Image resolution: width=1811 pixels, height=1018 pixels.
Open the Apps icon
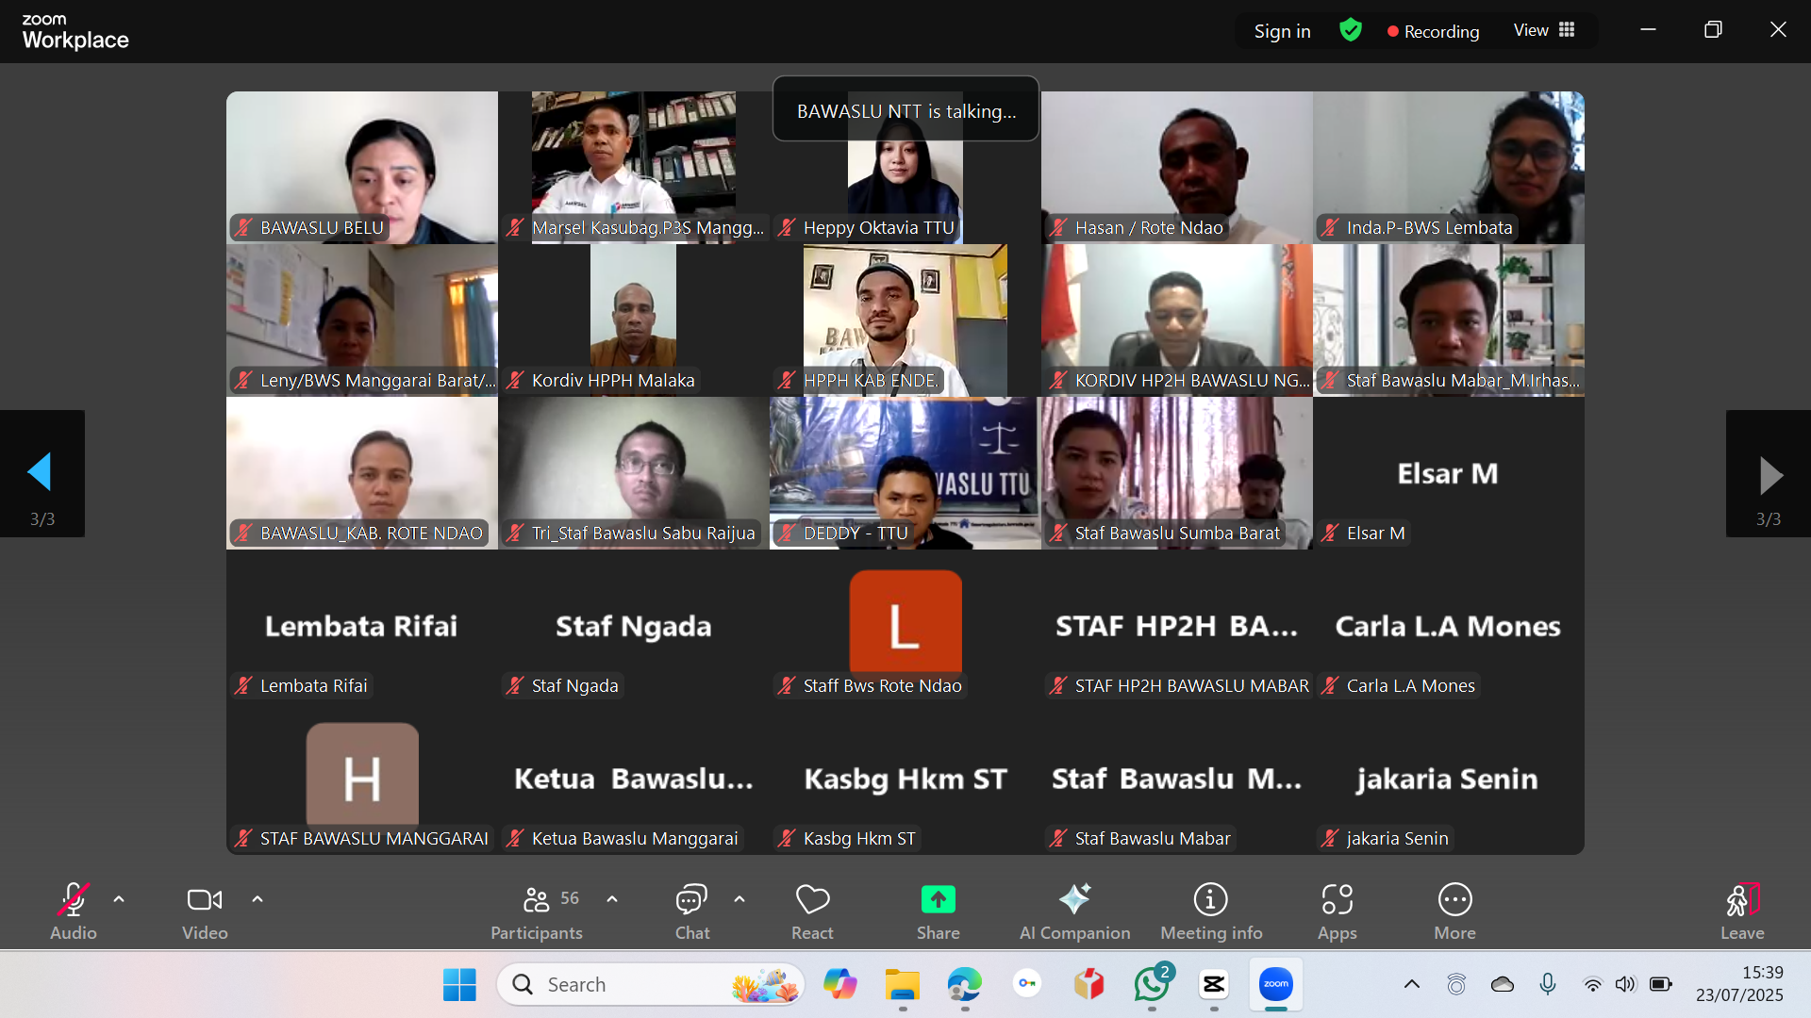pos(1337,900)
